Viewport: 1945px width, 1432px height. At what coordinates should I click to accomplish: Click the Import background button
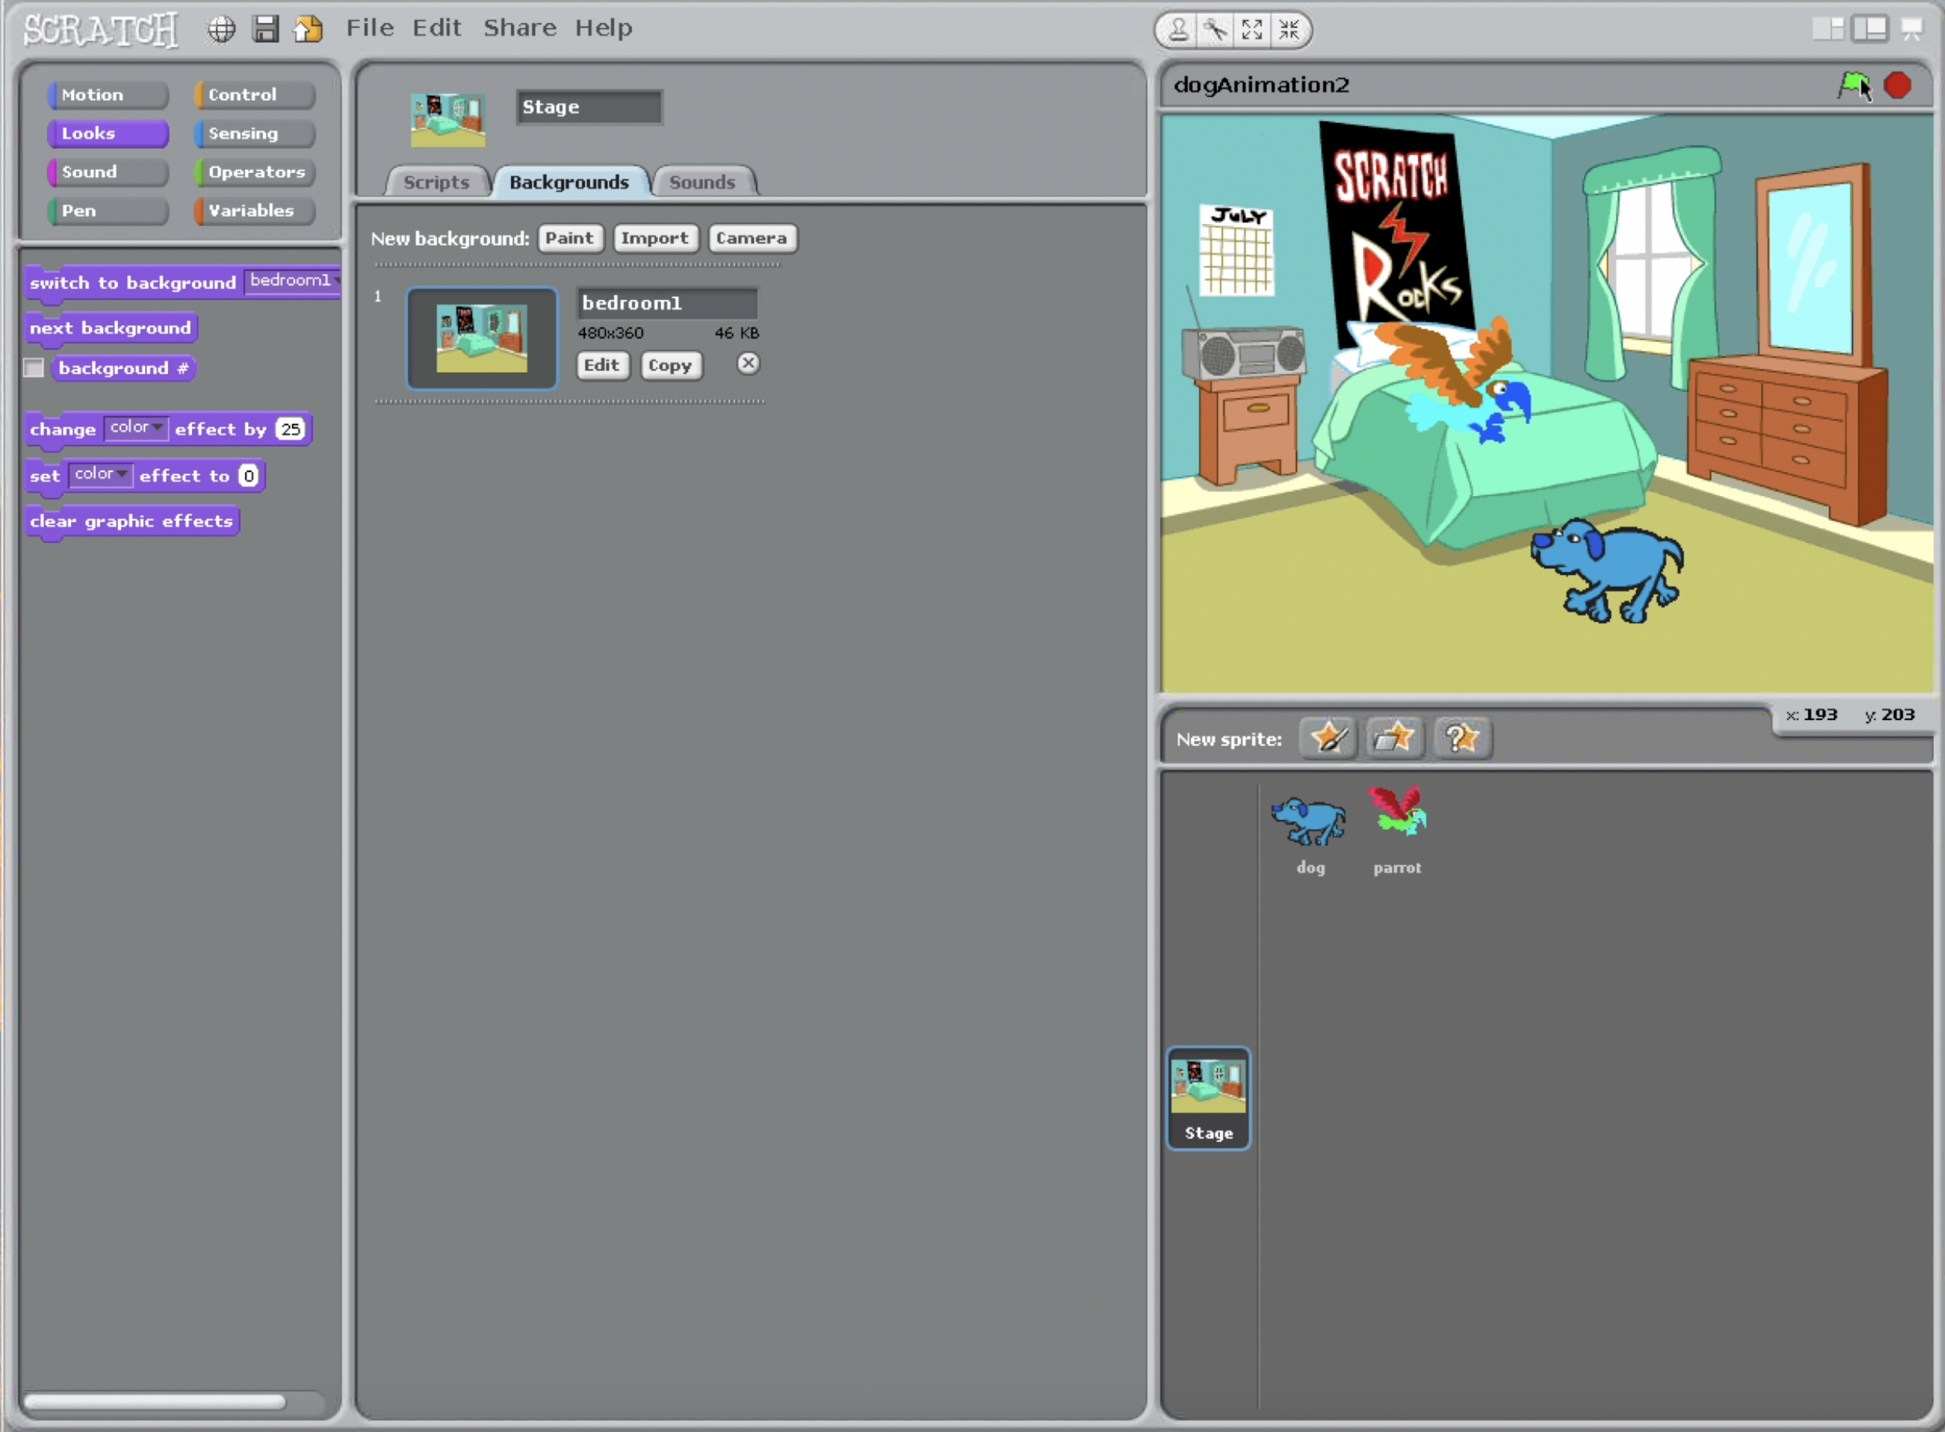(654, 238)
